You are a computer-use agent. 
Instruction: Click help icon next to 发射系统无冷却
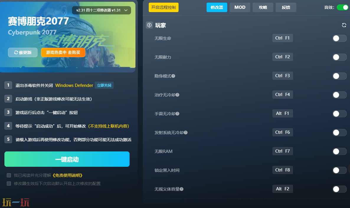[186, 133]
